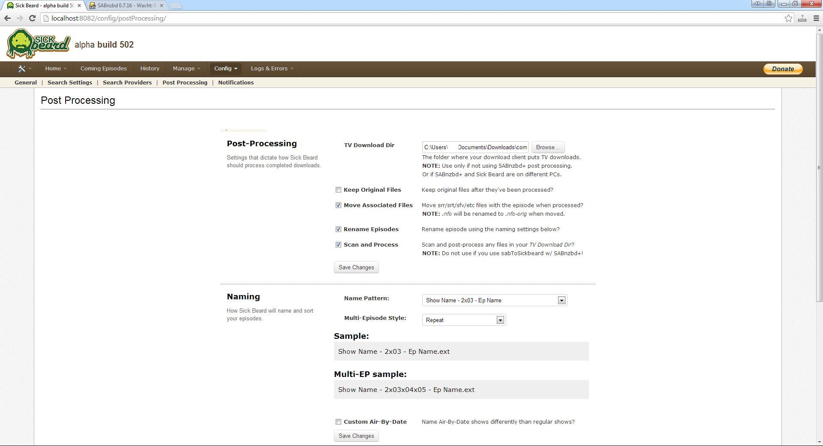Expand the Home menu
823x446 pixels.
pos(56,69)
